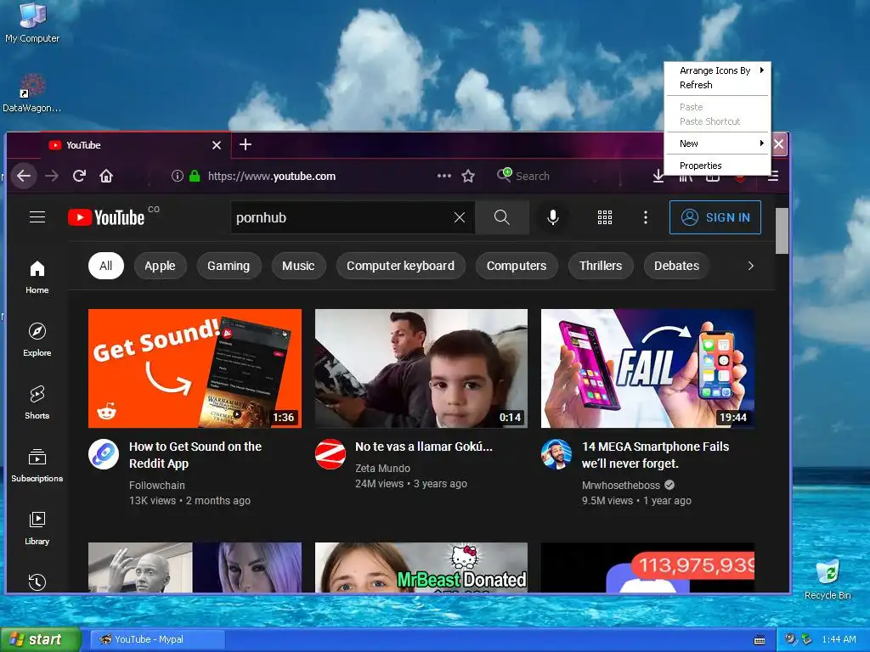Select the My Computer desktop icon
870x652 pixels.
(x=32, y=23)
